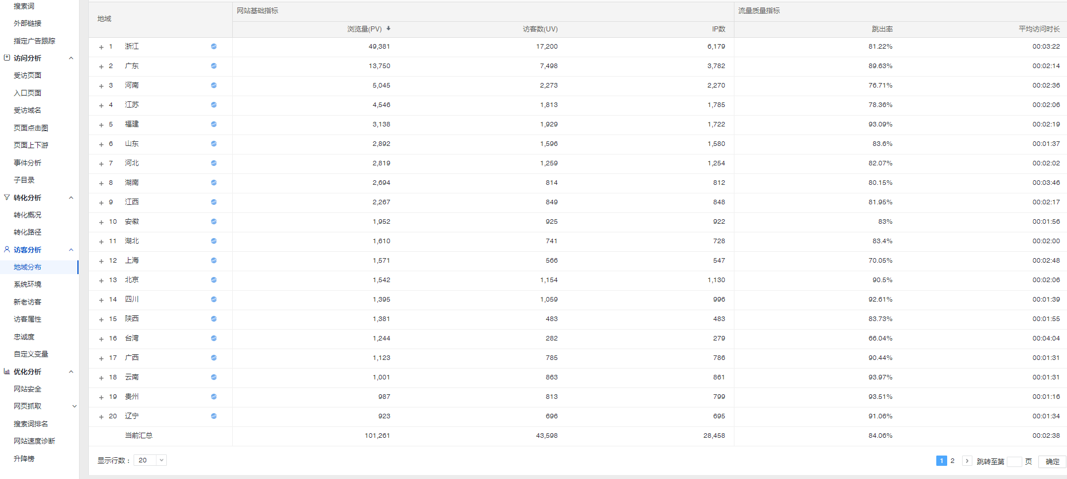Click the next page arrow button
This screenshot has width=1067, height=479.
tap(967, 461)
